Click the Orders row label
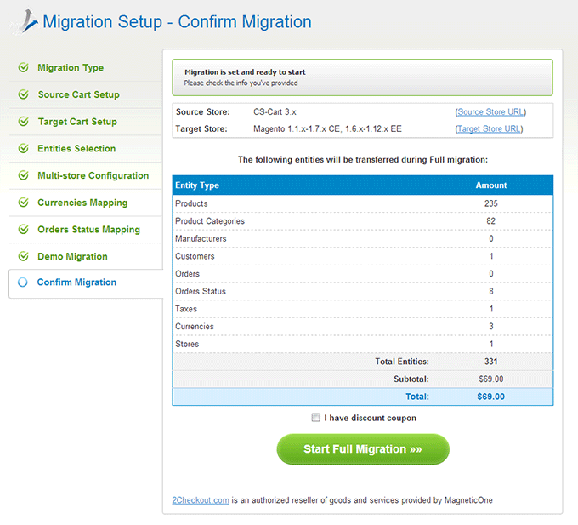 (x=187, y=274)
